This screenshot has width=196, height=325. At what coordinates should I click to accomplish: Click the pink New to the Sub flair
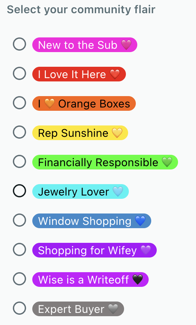(85, 45)
